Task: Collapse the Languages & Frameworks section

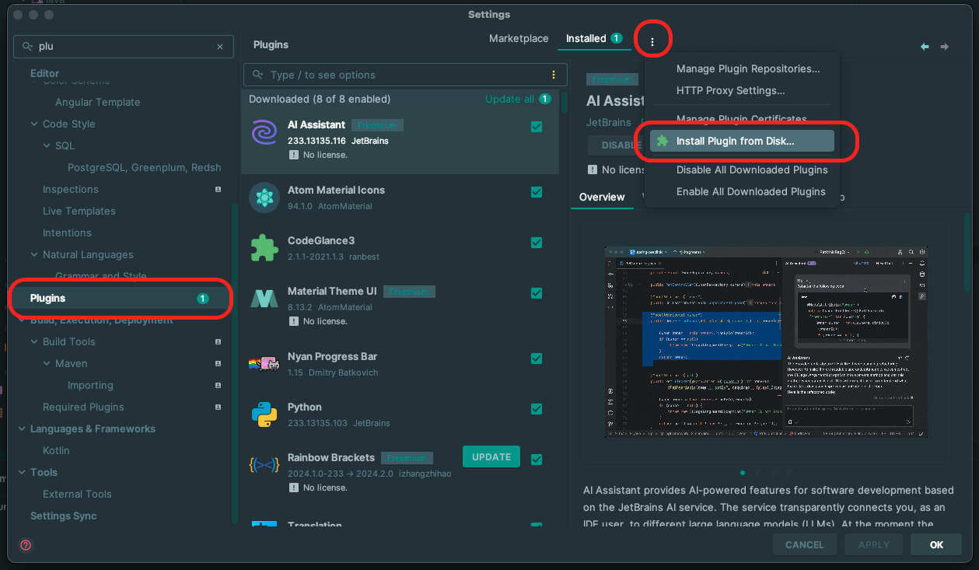Action: click(x=22, y=428)
